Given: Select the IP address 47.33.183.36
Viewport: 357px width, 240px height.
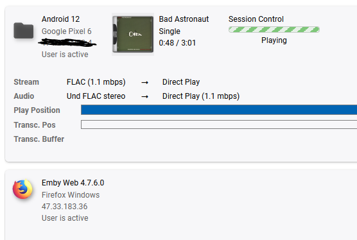Looking at the screenshot, I should click(x=64, y=207).
